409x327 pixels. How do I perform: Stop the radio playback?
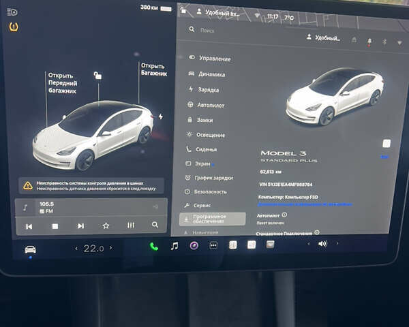click(55, 225)
